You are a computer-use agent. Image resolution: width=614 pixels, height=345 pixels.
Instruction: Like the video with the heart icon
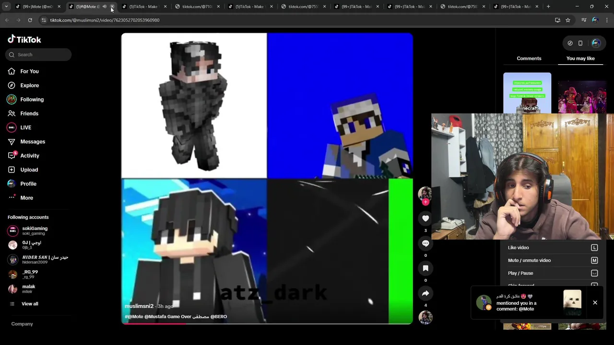pos(425,218)
